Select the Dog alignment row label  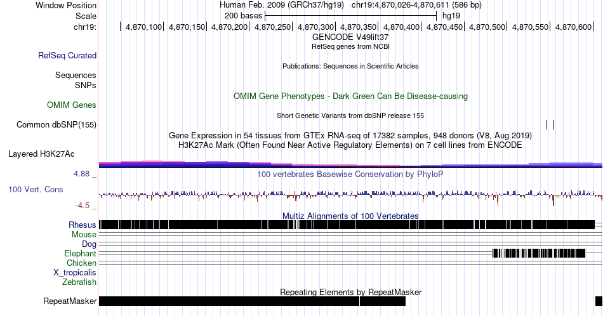click(89, 244)
